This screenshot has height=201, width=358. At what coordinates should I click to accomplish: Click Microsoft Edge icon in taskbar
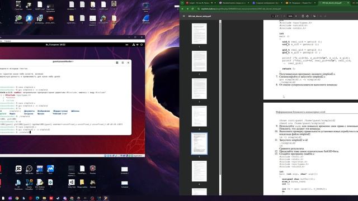coord(37,198)
